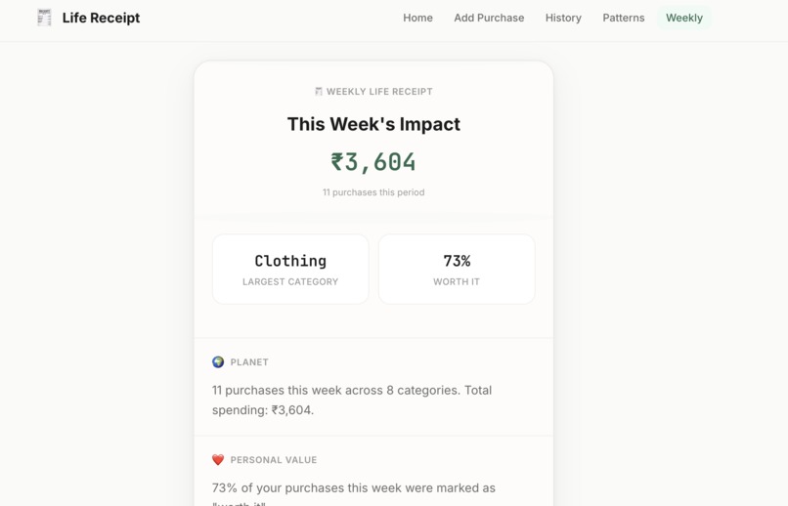Viewport: 788px width, 506px height.
Task: Click the globe Planet icon
Action: [x=218, y=362]
